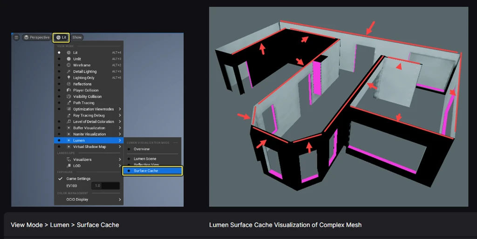This screenshot has width=477, height=239.
Task: Expand the Nanite Visualization submenu arrow
Action: [x=120, y=134]
